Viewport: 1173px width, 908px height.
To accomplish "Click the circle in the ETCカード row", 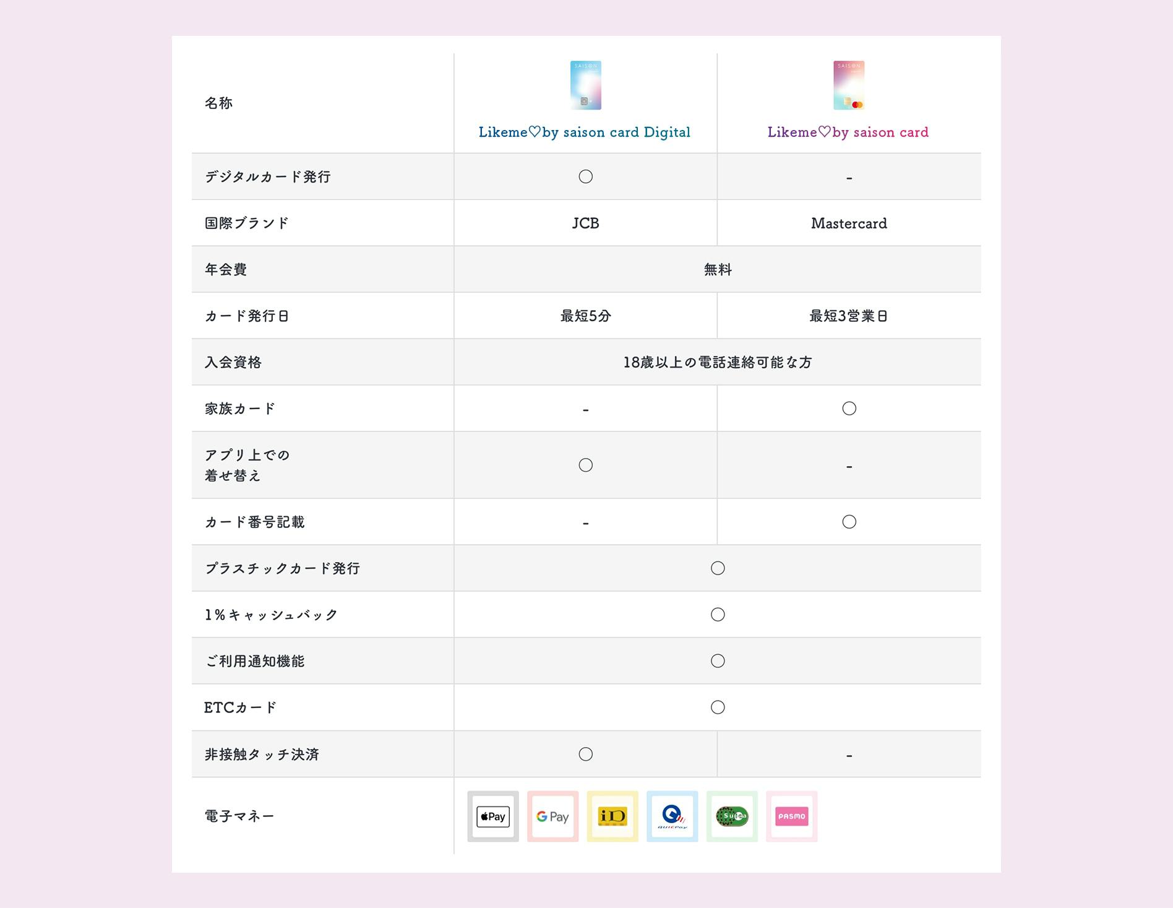I will pyautogui.click(x=718, y=707).
